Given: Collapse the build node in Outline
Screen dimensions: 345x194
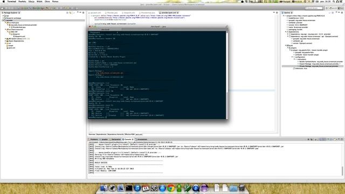Looking at the screenshot, I should pyautogui.click(x=286, y=45).
